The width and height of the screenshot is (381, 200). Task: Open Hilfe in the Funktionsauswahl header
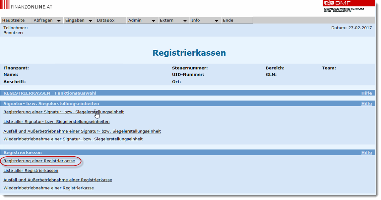[366, 93]
